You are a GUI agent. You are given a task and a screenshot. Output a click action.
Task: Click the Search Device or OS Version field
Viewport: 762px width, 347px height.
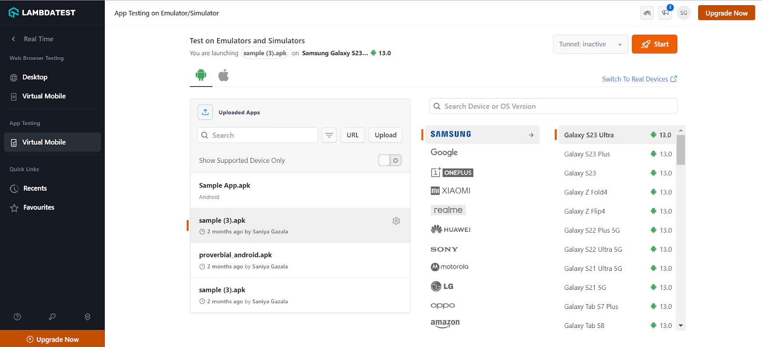pos(553,106)
